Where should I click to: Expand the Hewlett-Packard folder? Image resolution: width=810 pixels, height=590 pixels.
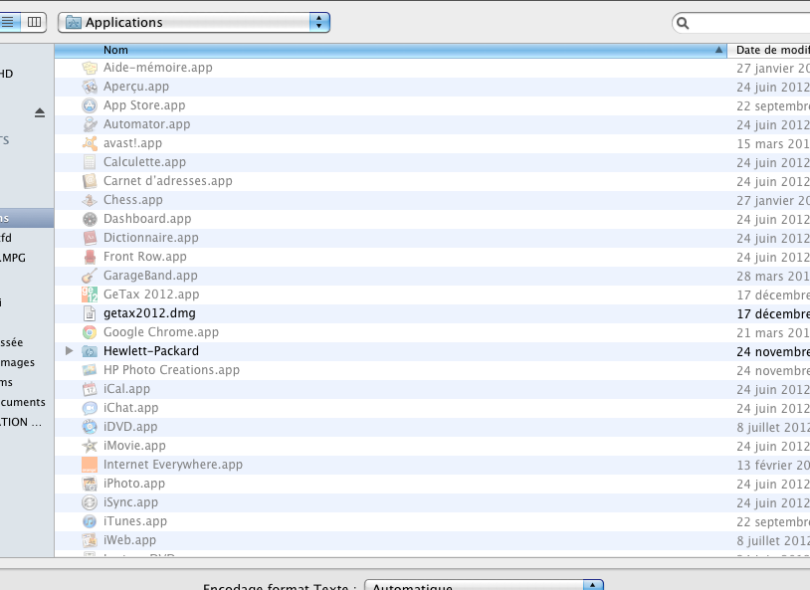tap(69, 351)
